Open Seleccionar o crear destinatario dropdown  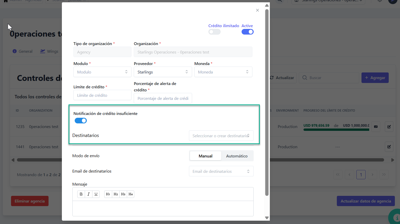(221, 136)
